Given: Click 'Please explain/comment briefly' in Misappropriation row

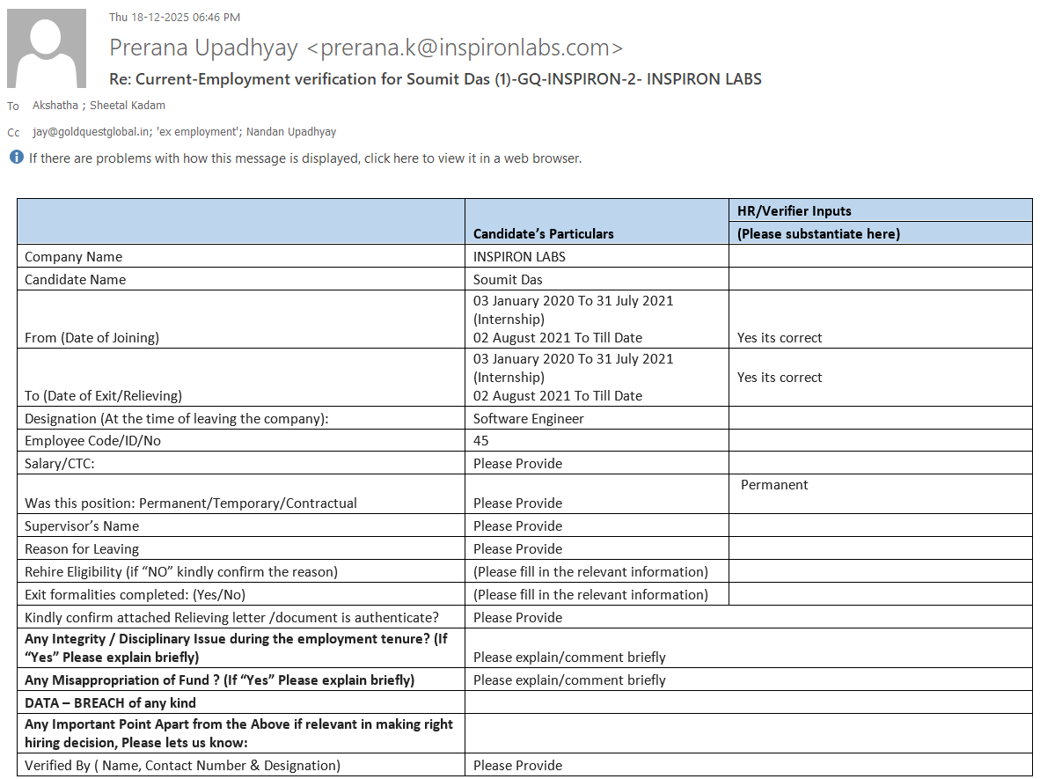Looking at the screenshot, I should pyautogui.click(x=569, y=680).
